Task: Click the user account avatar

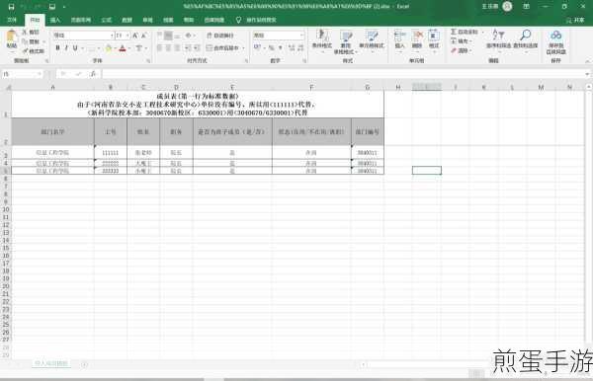Action: pos(508,6)
